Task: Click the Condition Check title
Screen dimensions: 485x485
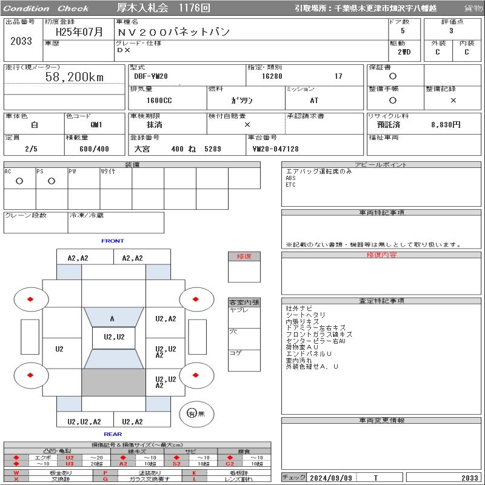Action: pos(46,8)
